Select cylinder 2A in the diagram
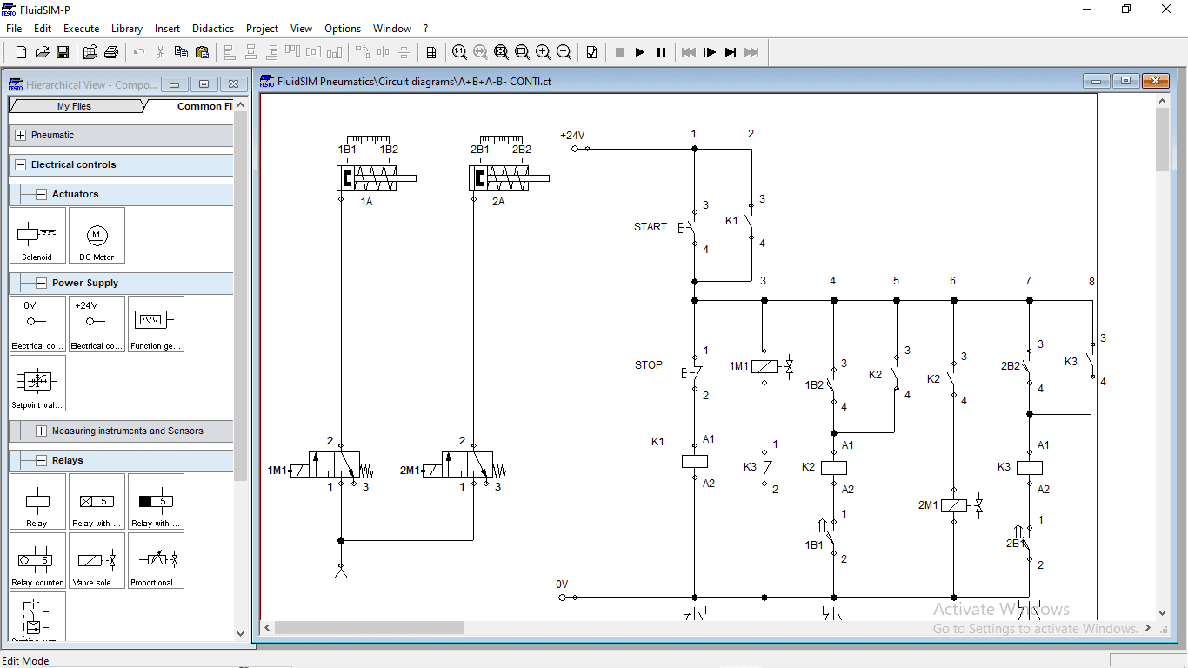The width and height of the screenshot is (1188, 668). click(x=509, y=178)
